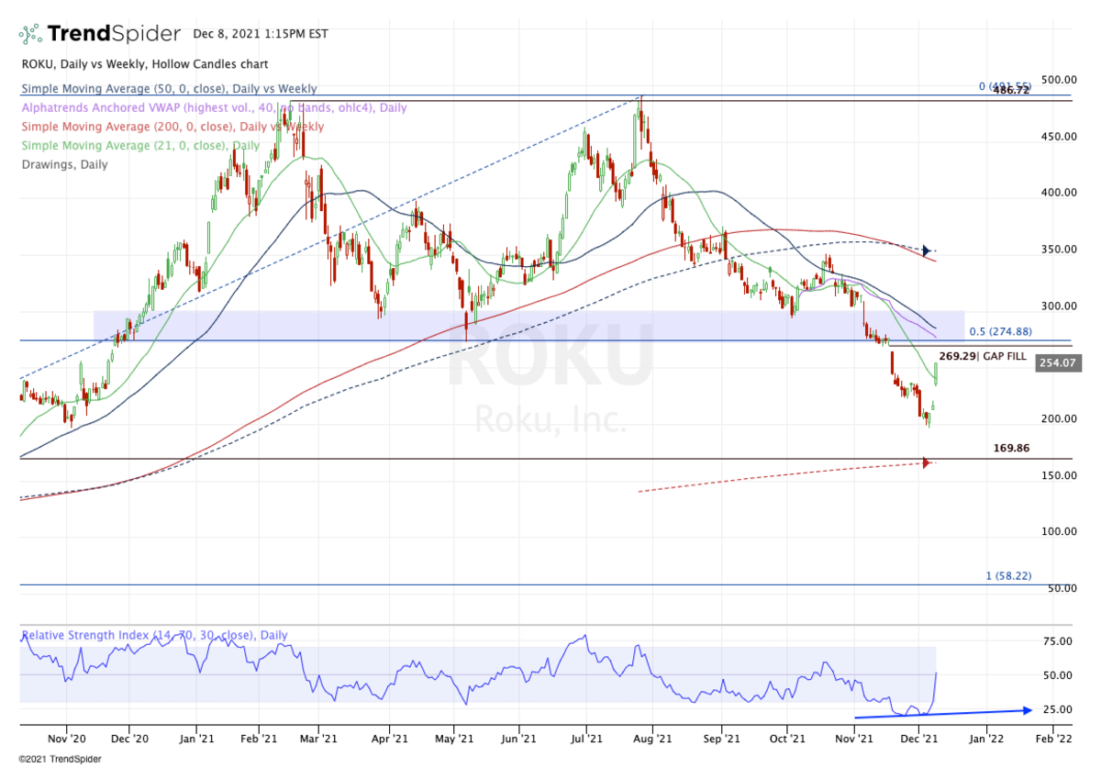Click the 0 (491.55) Fibonacci level label
Screen dimensions: 1101x768
[1006, 86]
